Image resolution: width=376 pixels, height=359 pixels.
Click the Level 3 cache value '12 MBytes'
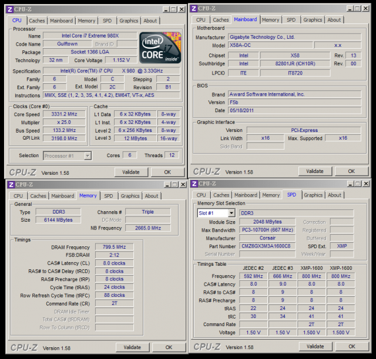pyautogui.click(x=135, y=138)
